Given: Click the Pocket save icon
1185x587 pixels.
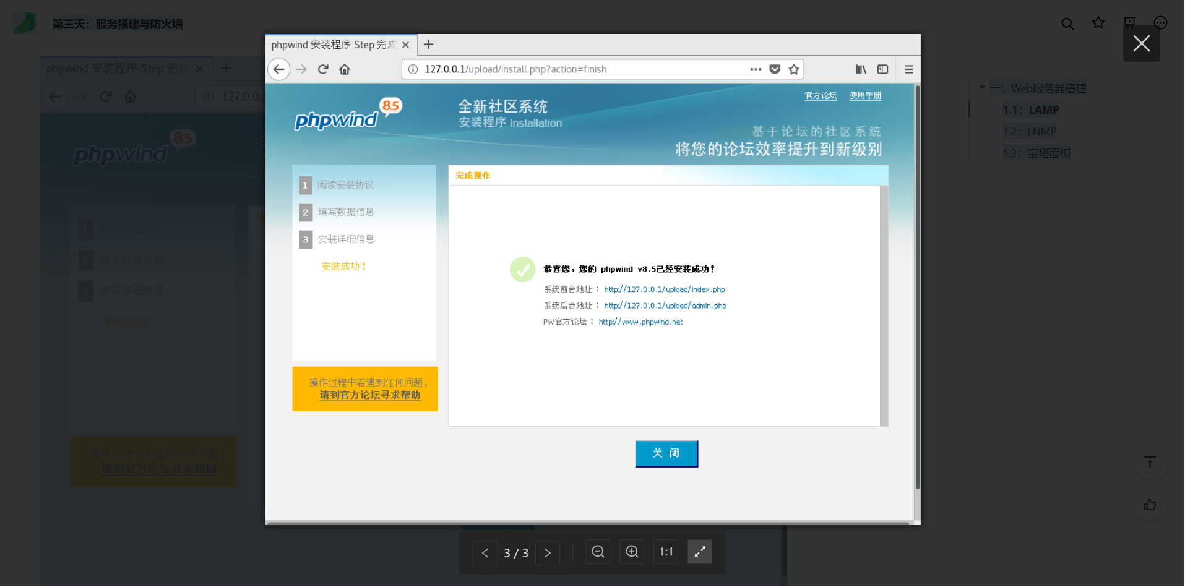Looking at the screenshot, I should pos(775,69).
